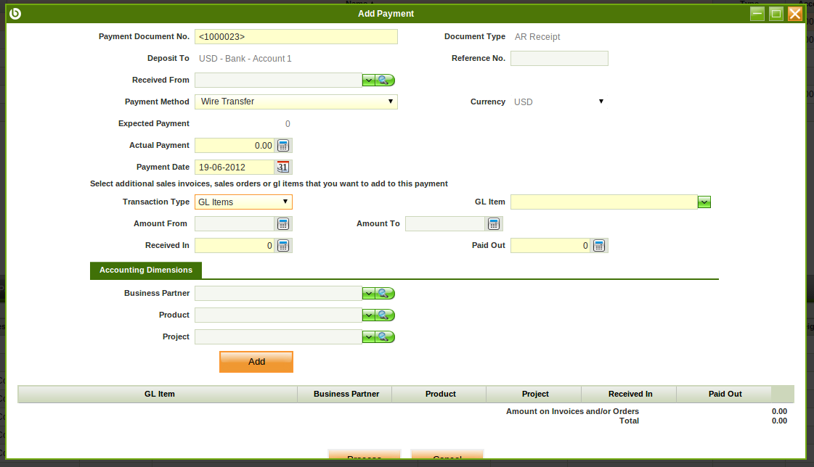814x467 pixels.
Task: Open the Project search selector icon
Action: 386,337
